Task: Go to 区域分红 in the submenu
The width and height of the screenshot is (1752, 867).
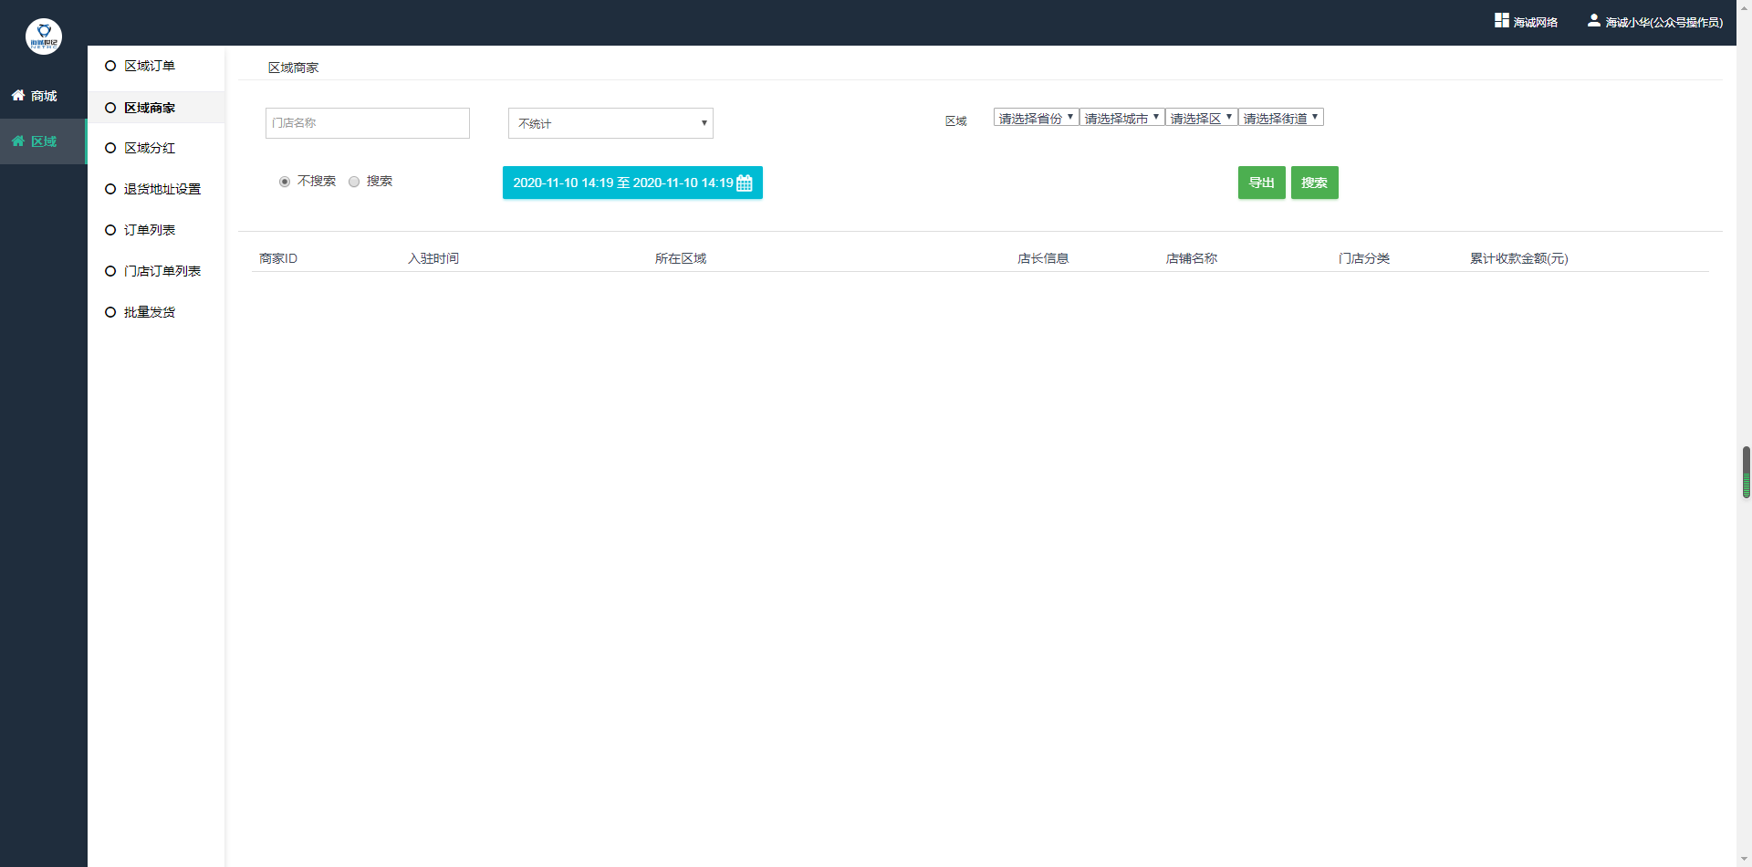Action: [x=150, y=148]
